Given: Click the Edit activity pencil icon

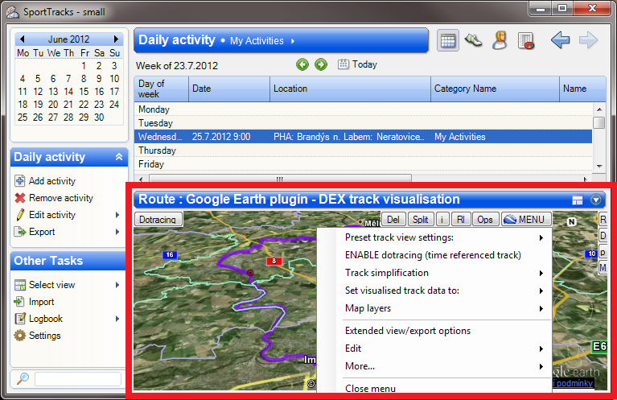Looking at the screenshot, I should (x=19, y=215).
